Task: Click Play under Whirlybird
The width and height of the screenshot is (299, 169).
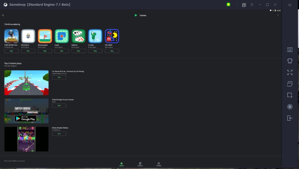Action: point(28,51)
